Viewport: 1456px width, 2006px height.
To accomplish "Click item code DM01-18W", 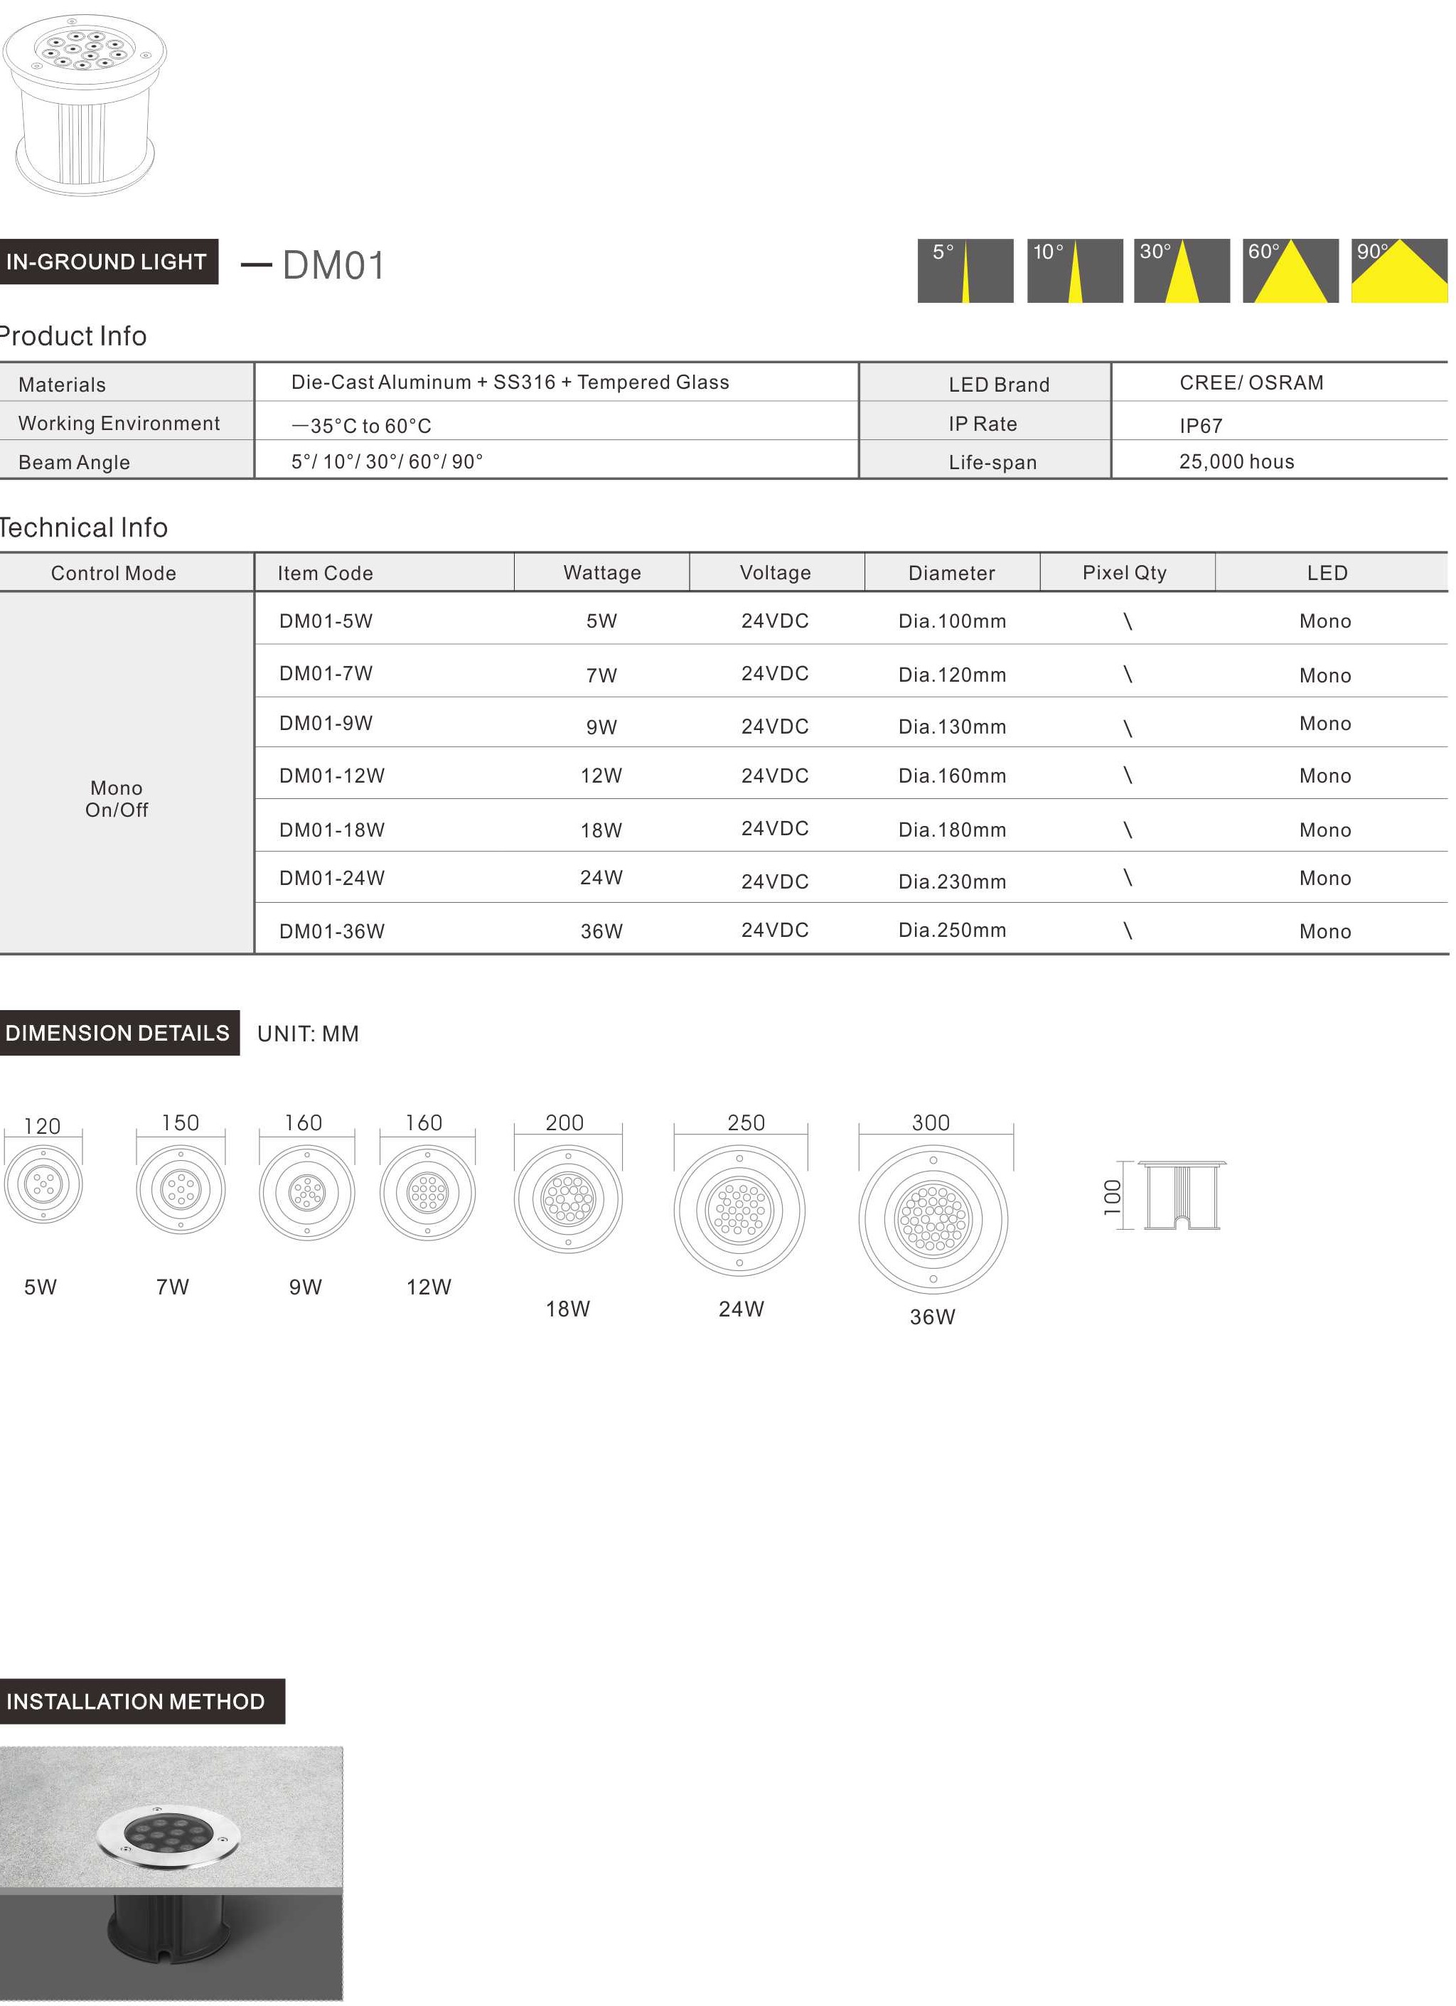I will pos(333,830).
